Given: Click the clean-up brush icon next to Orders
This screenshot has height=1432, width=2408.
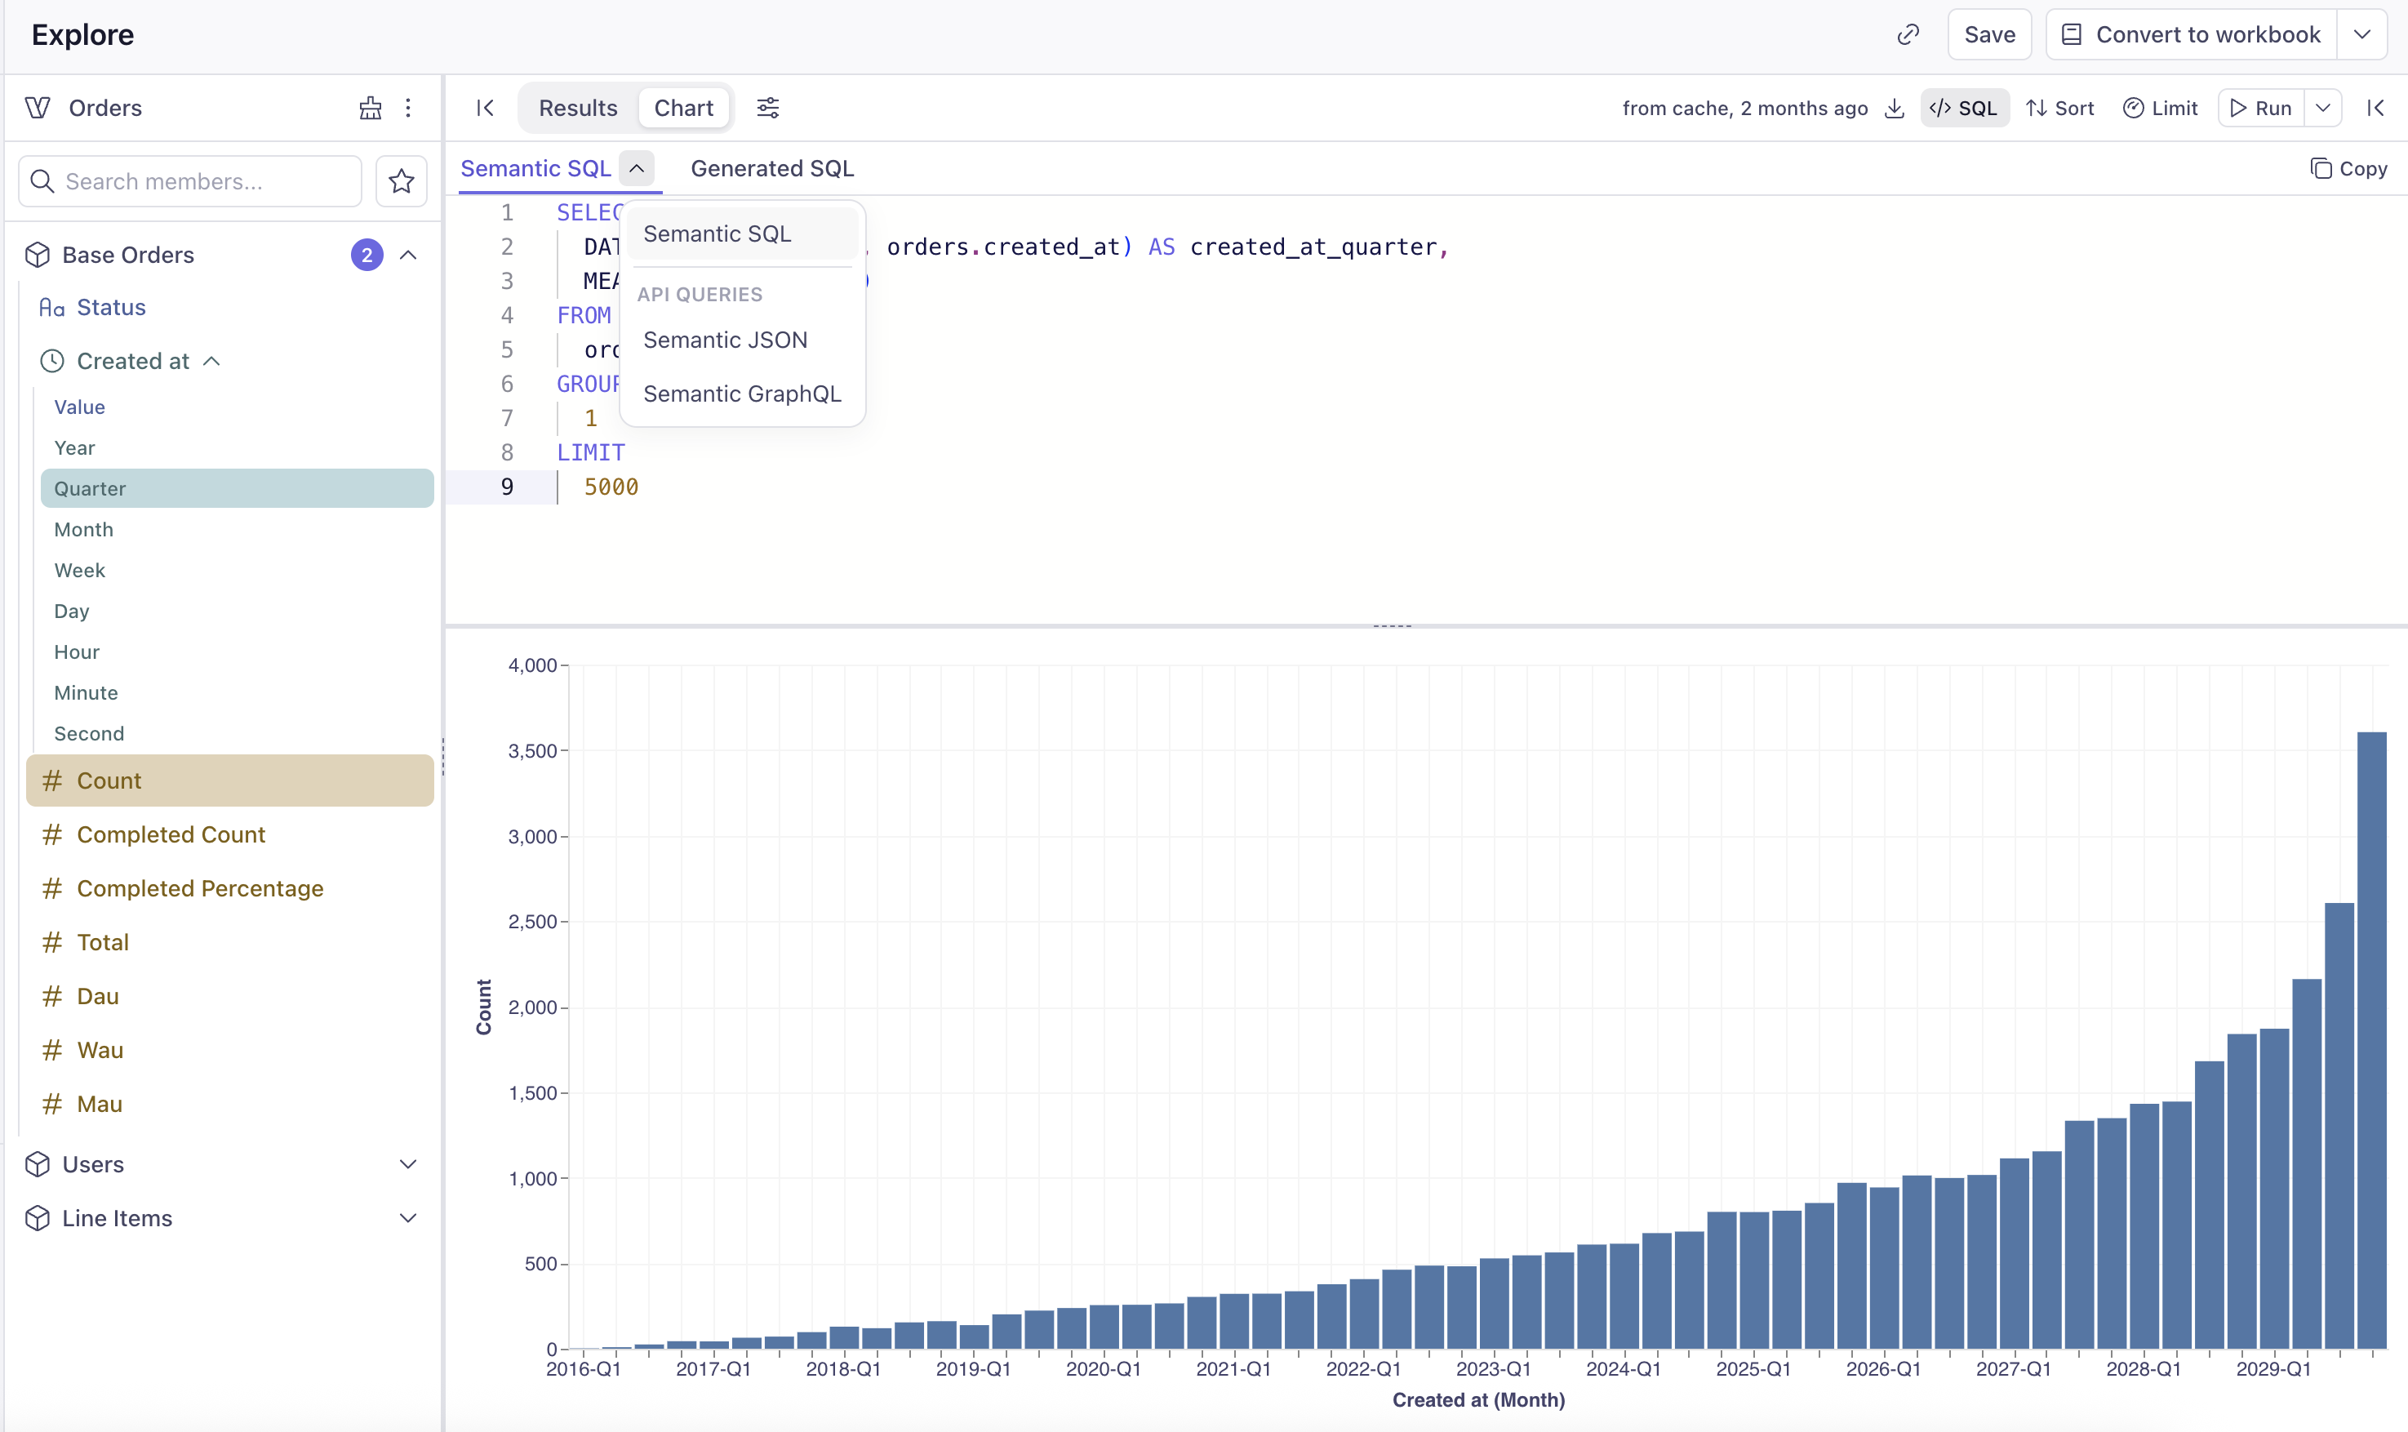Looking at the screenshot, I should click(x=371, y=107).
